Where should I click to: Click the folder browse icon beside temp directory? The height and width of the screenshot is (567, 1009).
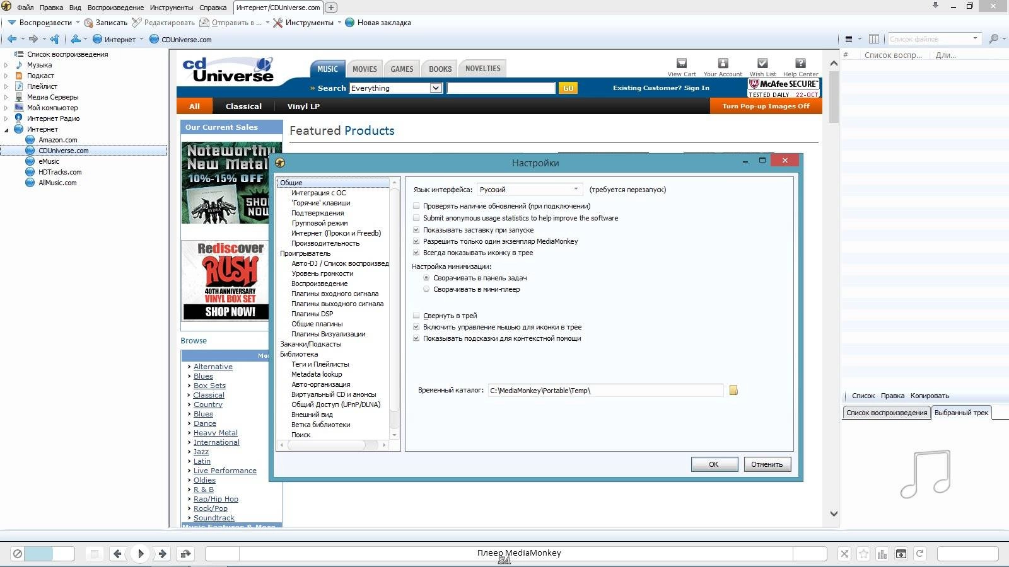click(x=733, y=391)
